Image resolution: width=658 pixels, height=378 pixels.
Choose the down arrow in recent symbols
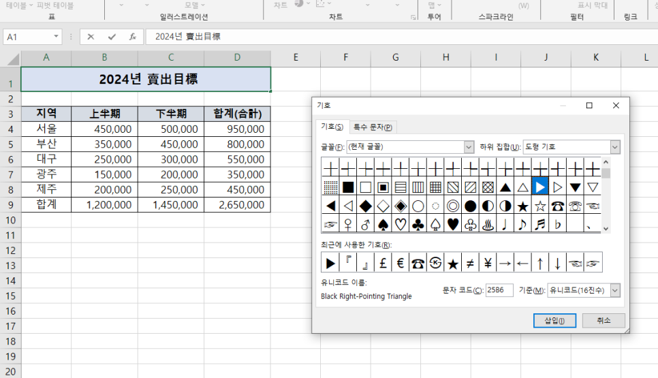pos(558,263)
